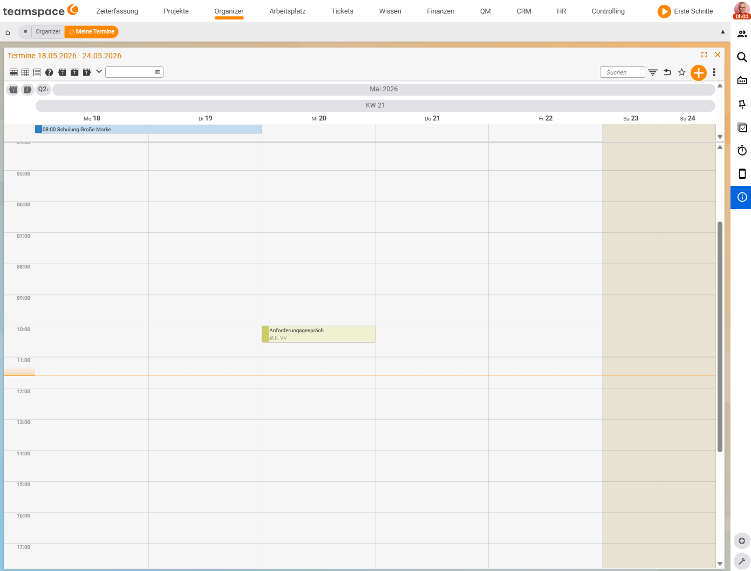
Task: Open the Arbeitsplatz menu
Action: click(x=288, y=11)
